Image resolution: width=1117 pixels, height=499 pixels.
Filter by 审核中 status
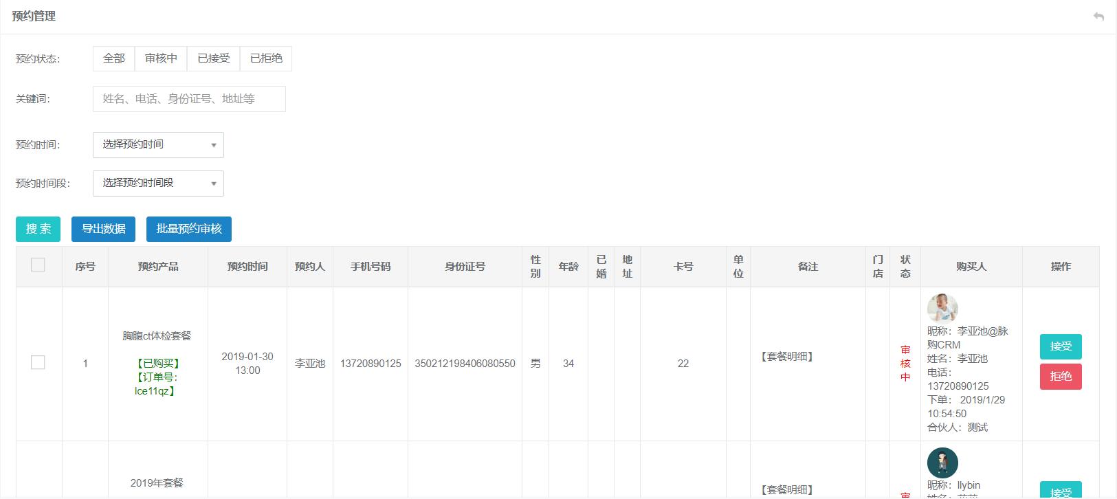[161, 58]
